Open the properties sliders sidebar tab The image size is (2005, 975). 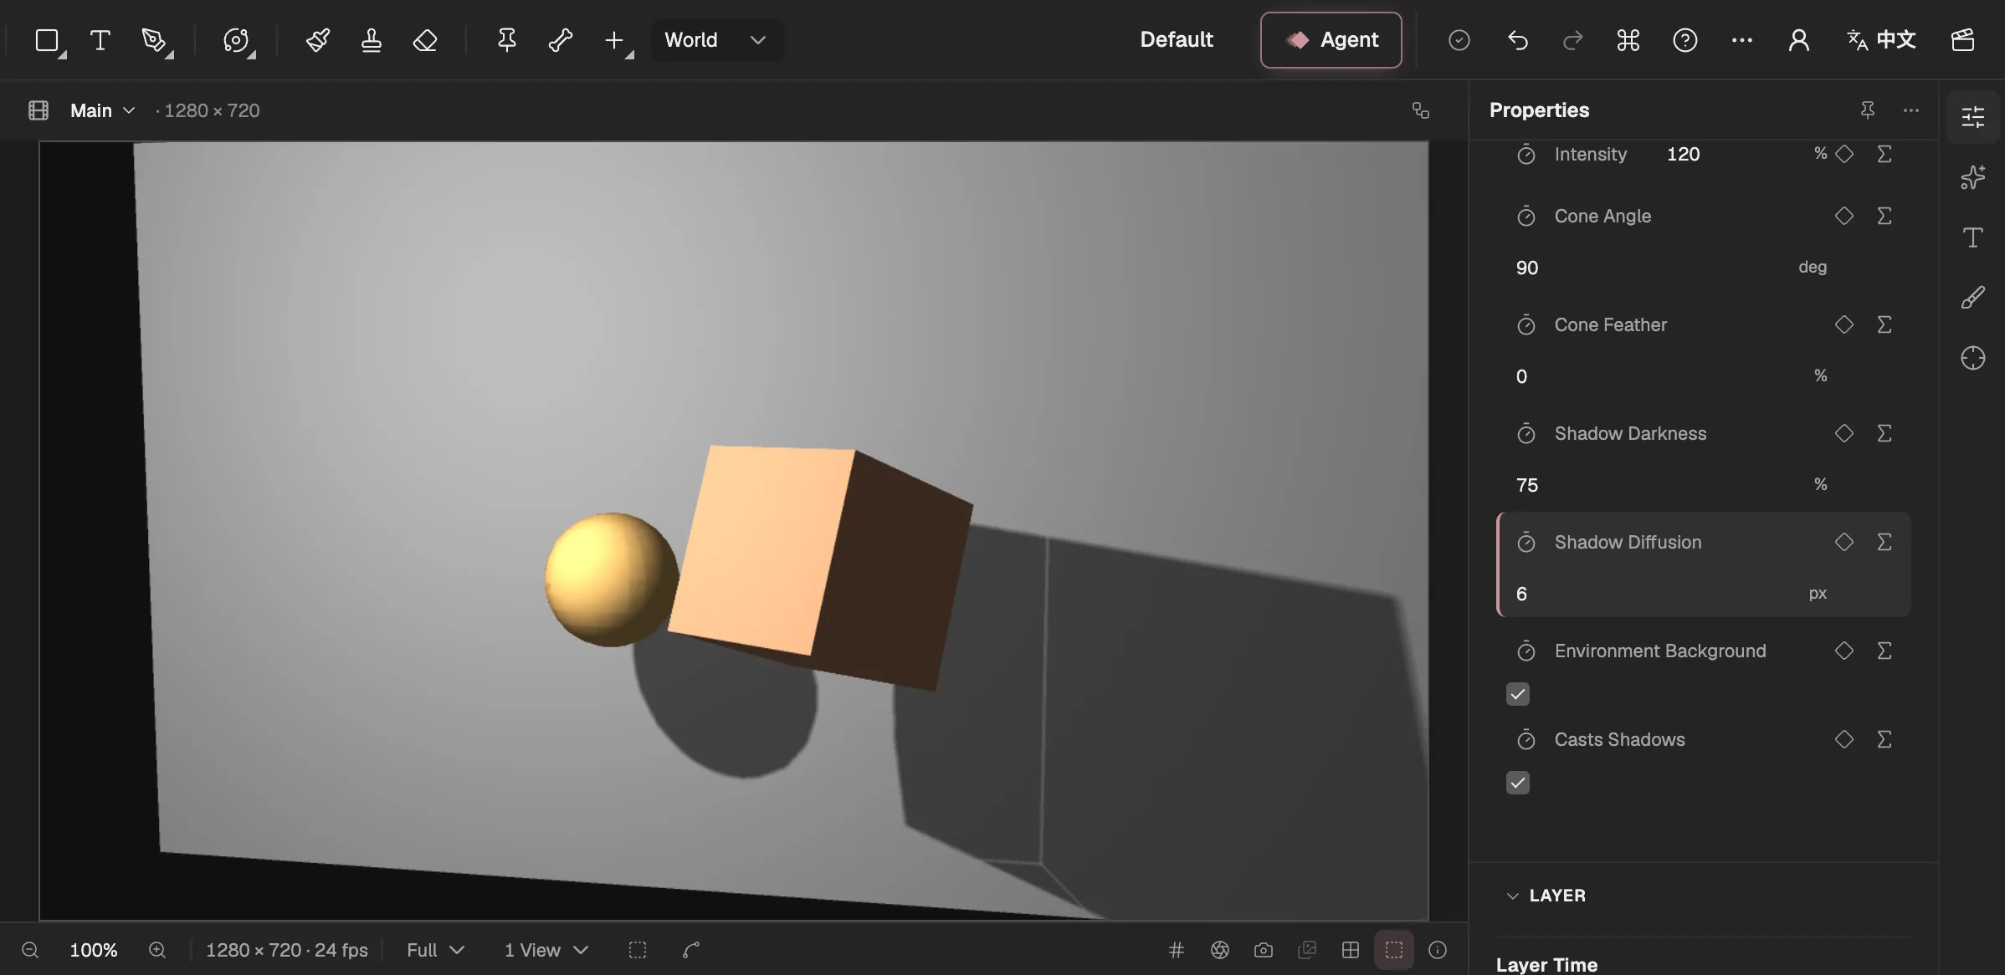click(1973, 117)
